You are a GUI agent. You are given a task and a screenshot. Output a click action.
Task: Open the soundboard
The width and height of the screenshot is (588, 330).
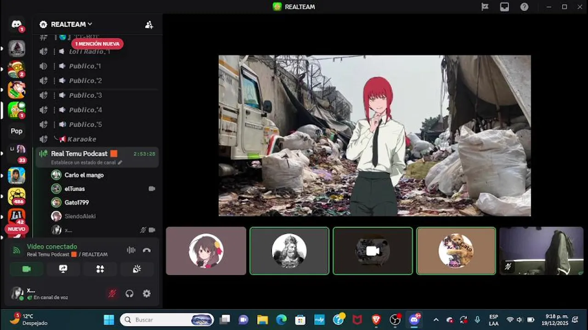pyautogui.click(x=137, y=269)
